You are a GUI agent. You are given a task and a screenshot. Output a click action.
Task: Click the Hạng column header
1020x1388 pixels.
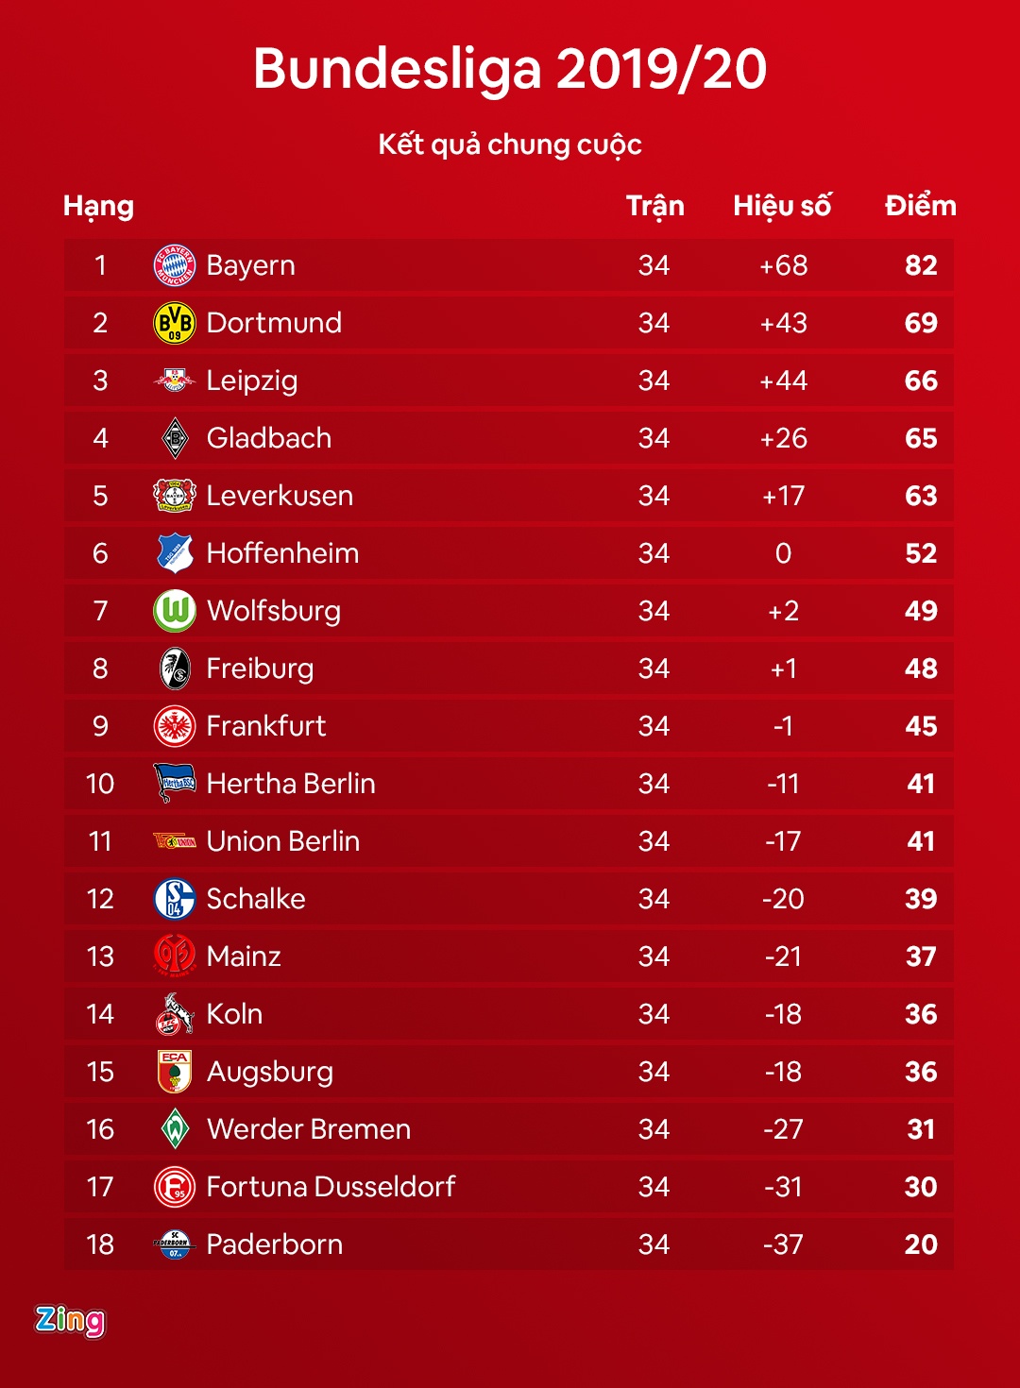click(x=98, y=206)
